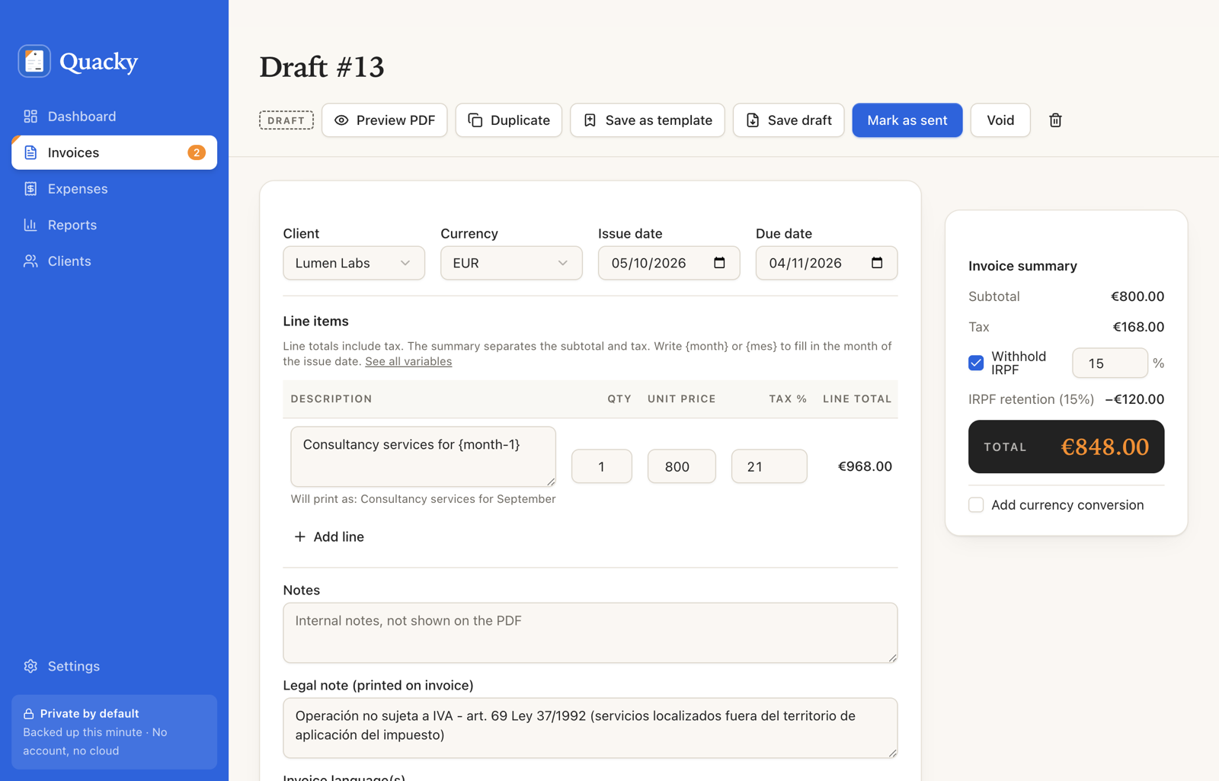The image size is (1219, 781).
Task: Click the Clients people icon in sidebar
Action: [30, 261]
